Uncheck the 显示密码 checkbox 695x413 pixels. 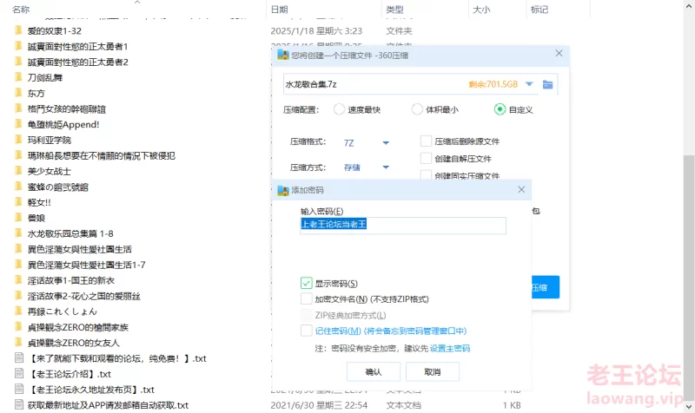pos(307,283)
